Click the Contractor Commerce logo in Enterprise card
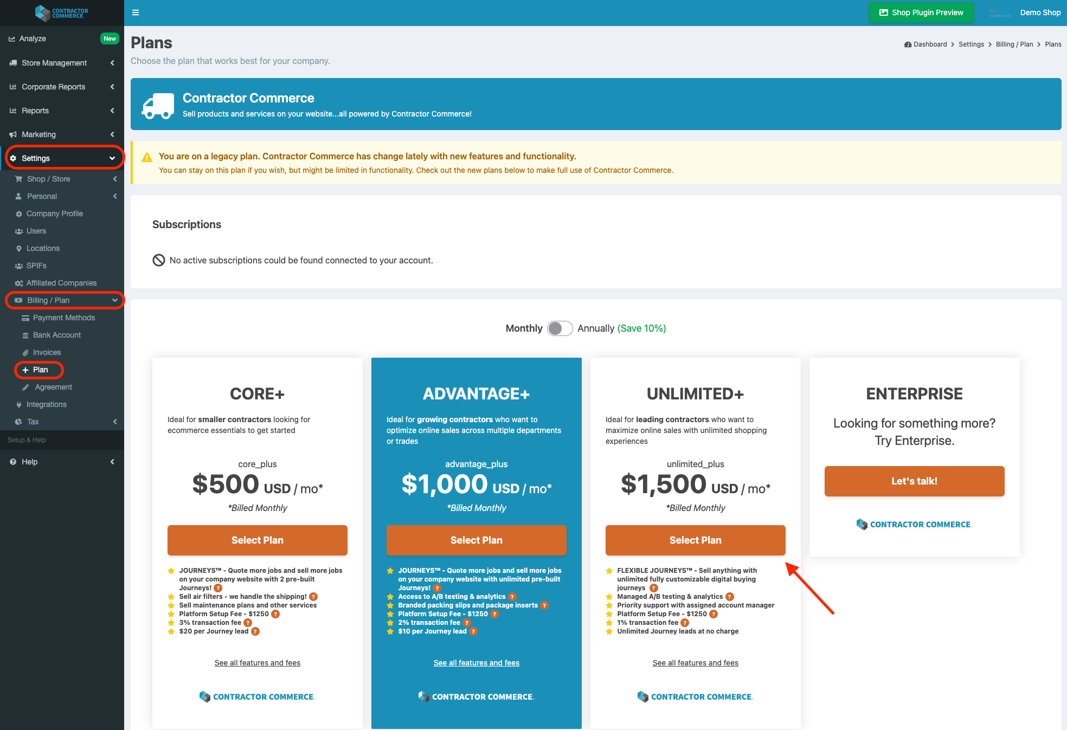Viewport: 1067px width, 730px height. tap(915, 525)
